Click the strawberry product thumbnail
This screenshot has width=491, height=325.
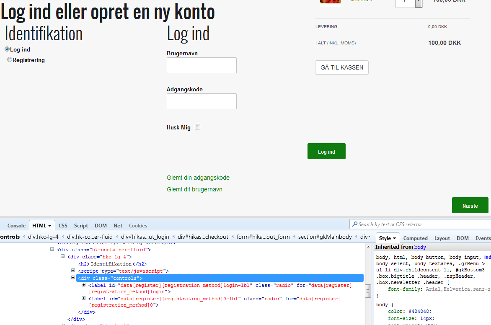pos(331,3)
